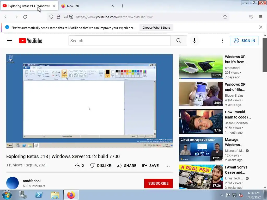The width and height of the screenshot is (267, 200).
Task: Open Server Manager from the taskbar
Action: pyautogui.click(x=23, y=195)
